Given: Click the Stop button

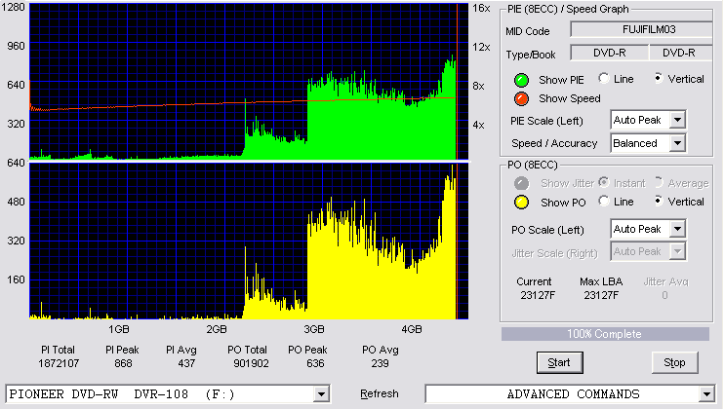Looking at the screenshot, I should [674, 362].
